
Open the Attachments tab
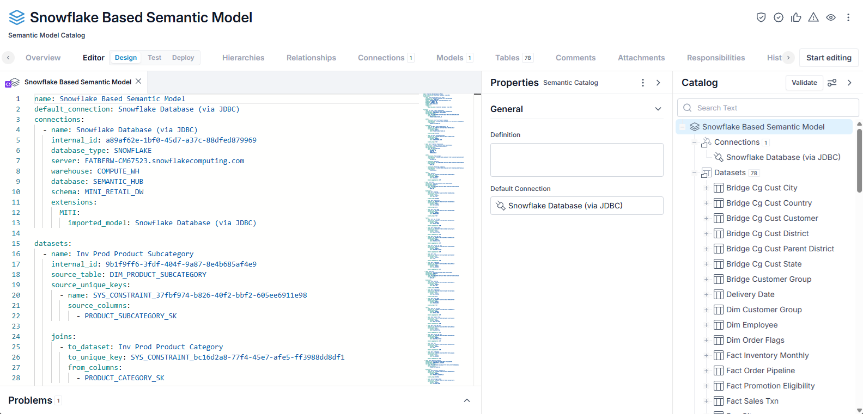pyautogui.click(x=641, y=58)
